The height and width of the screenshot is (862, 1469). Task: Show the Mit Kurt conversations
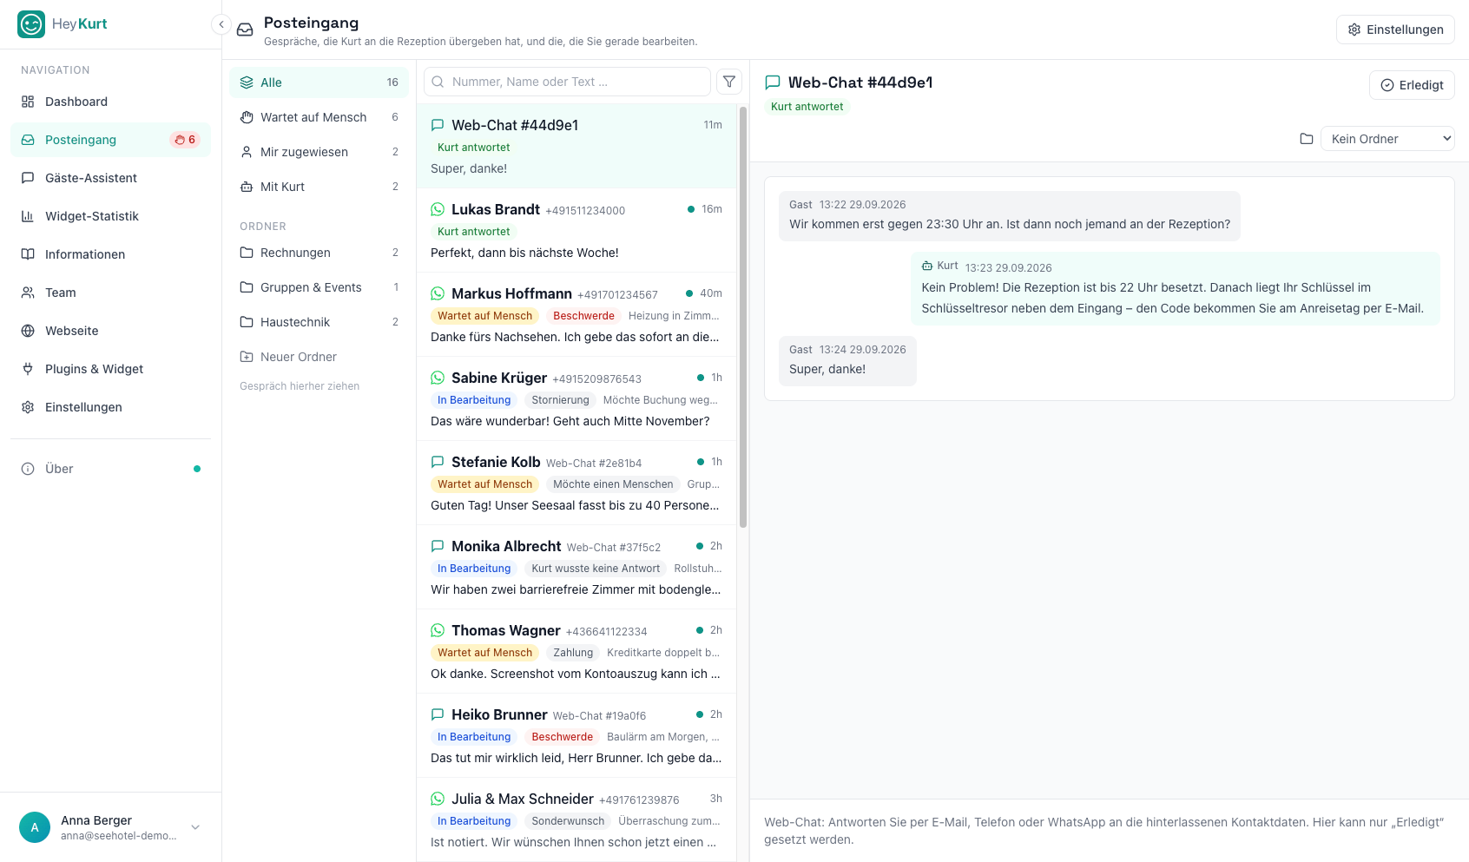(x=319, y=187)
